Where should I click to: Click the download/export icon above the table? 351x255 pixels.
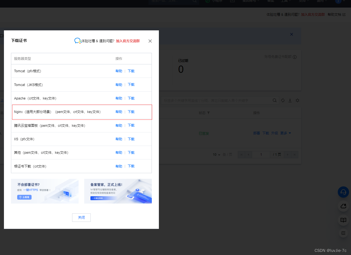click(290, 100)
